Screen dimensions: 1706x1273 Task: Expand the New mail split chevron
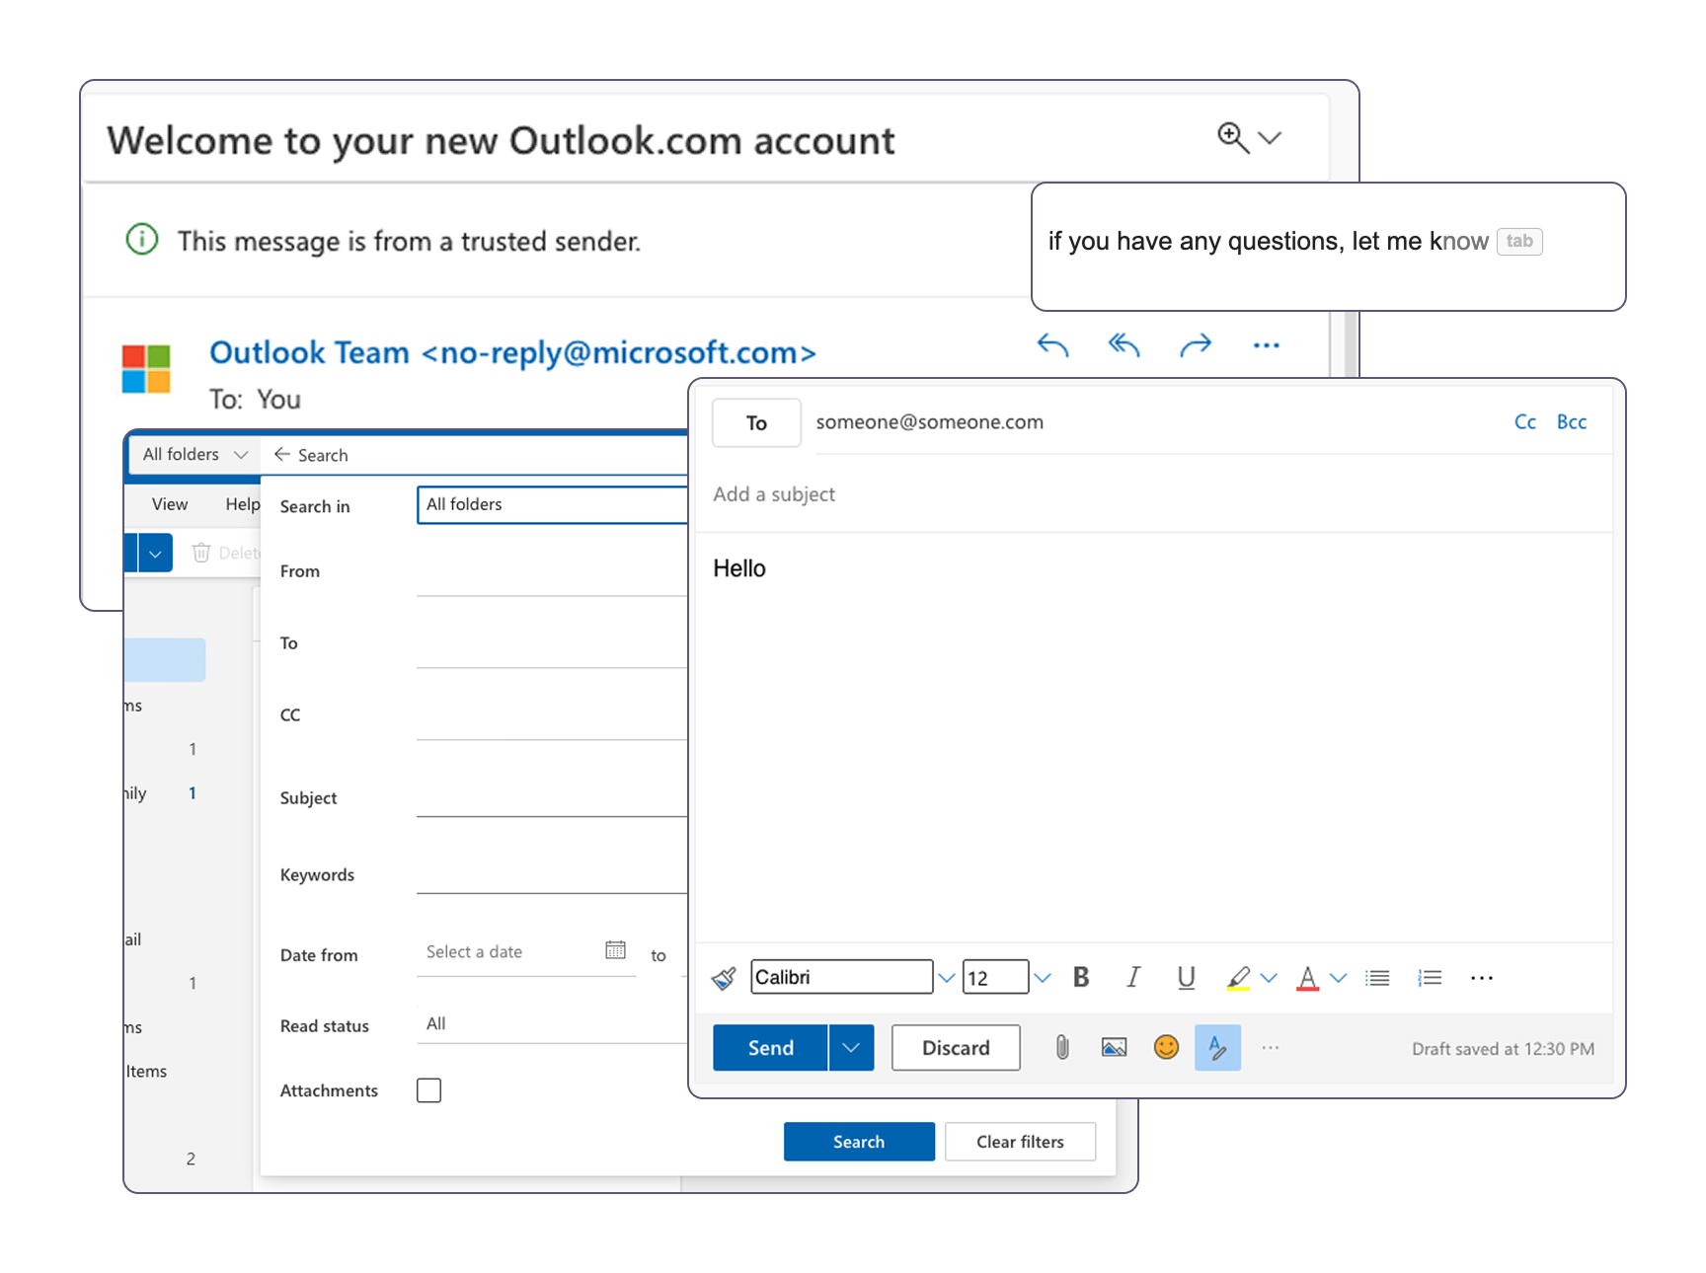coord(155,554)
